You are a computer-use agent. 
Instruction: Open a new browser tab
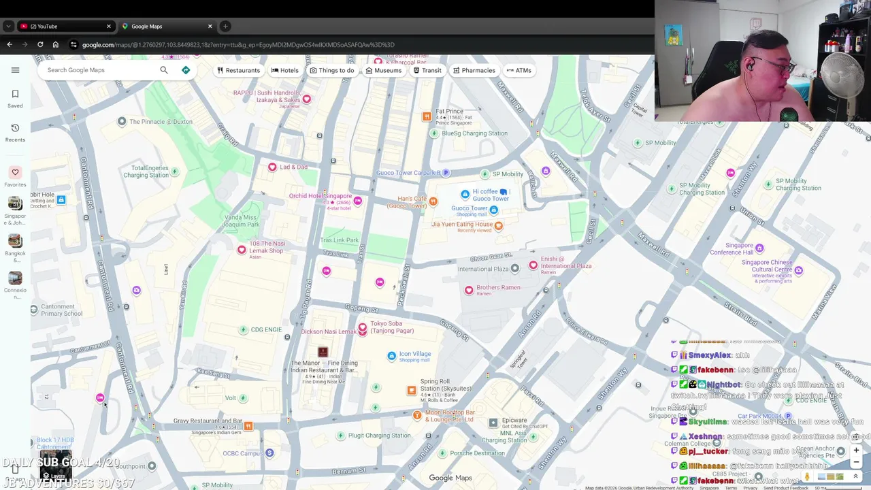(x=225, y=27)
